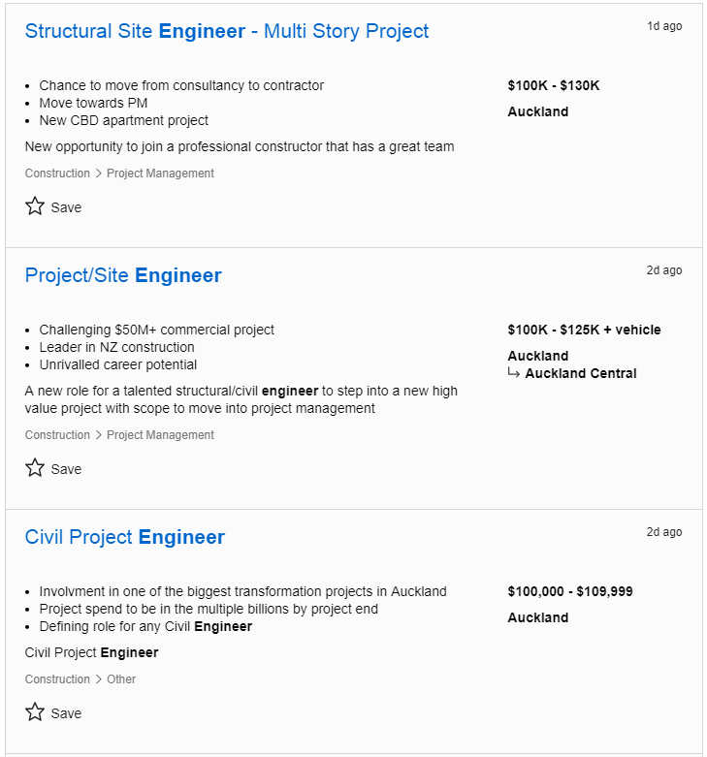Click Auckland location above Auckland Central
Viewport: 707px width, 757px height.
coord(537,356)
